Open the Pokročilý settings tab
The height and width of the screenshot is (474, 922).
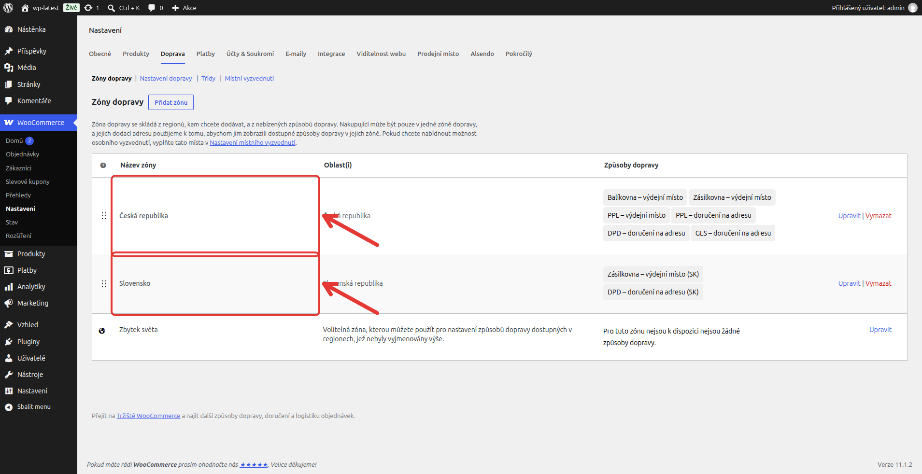point(519,54)
